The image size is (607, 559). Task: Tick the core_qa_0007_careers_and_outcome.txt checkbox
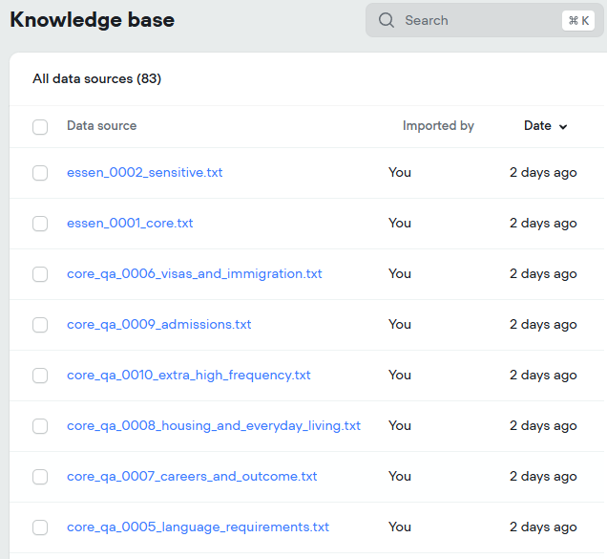click(40, 477)
